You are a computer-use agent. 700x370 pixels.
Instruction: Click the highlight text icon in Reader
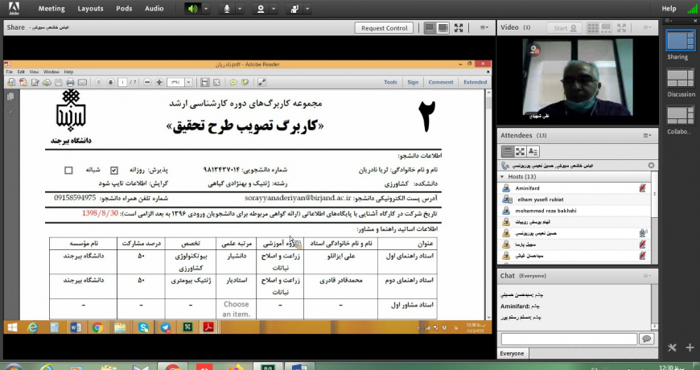click(245, 82)
